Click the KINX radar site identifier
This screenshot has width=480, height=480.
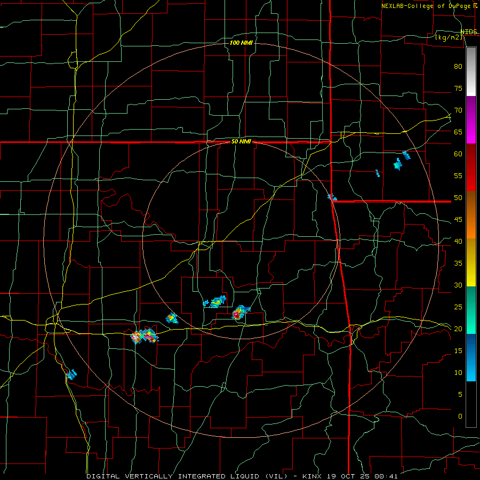312,476
